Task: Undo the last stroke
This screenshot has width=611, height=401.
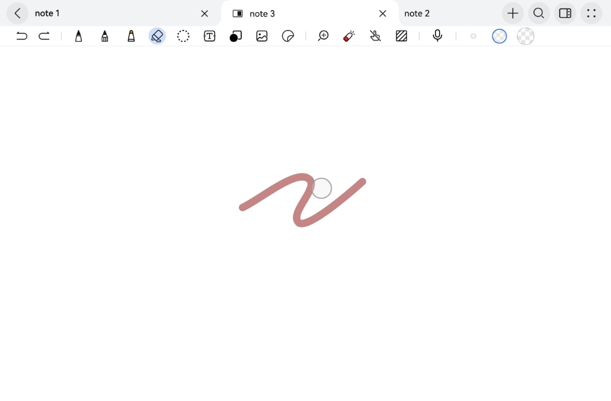Action: pyautogui.click(x=22, y=36)
